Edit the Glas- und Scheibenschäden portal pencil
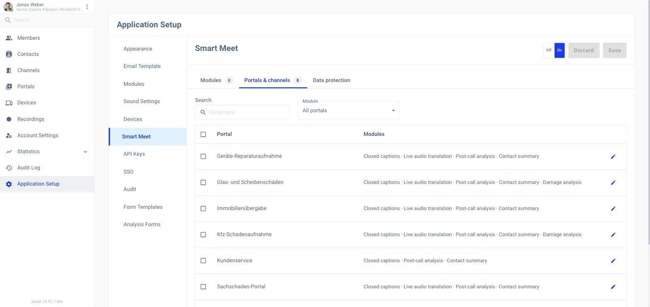This screenshot has width=650, height=307. point(613,183)
